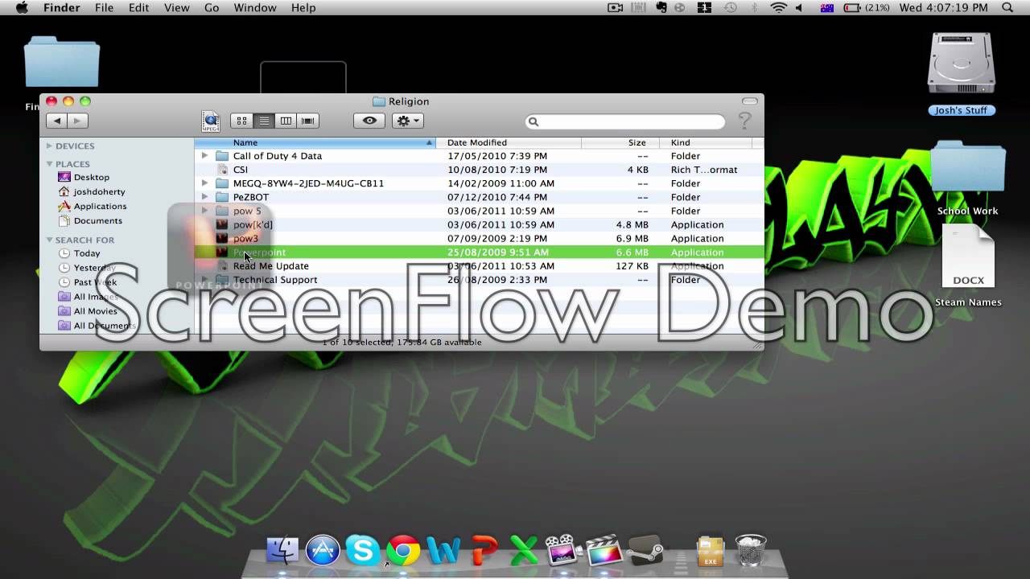Image resolution: width=1030 pixels, height=579 pixels.
Task: Open Skype from the Dock
Action: 363,552
